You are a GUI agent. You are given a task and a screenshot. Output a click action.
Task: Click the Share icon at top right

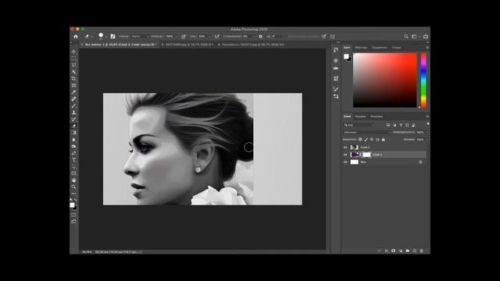pos(426,37)
